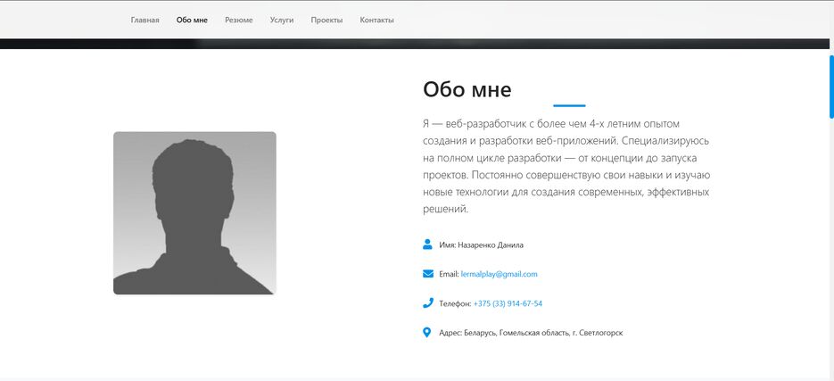Open the Контакты navigation link
834x381 pixels.
click(376, 21)
